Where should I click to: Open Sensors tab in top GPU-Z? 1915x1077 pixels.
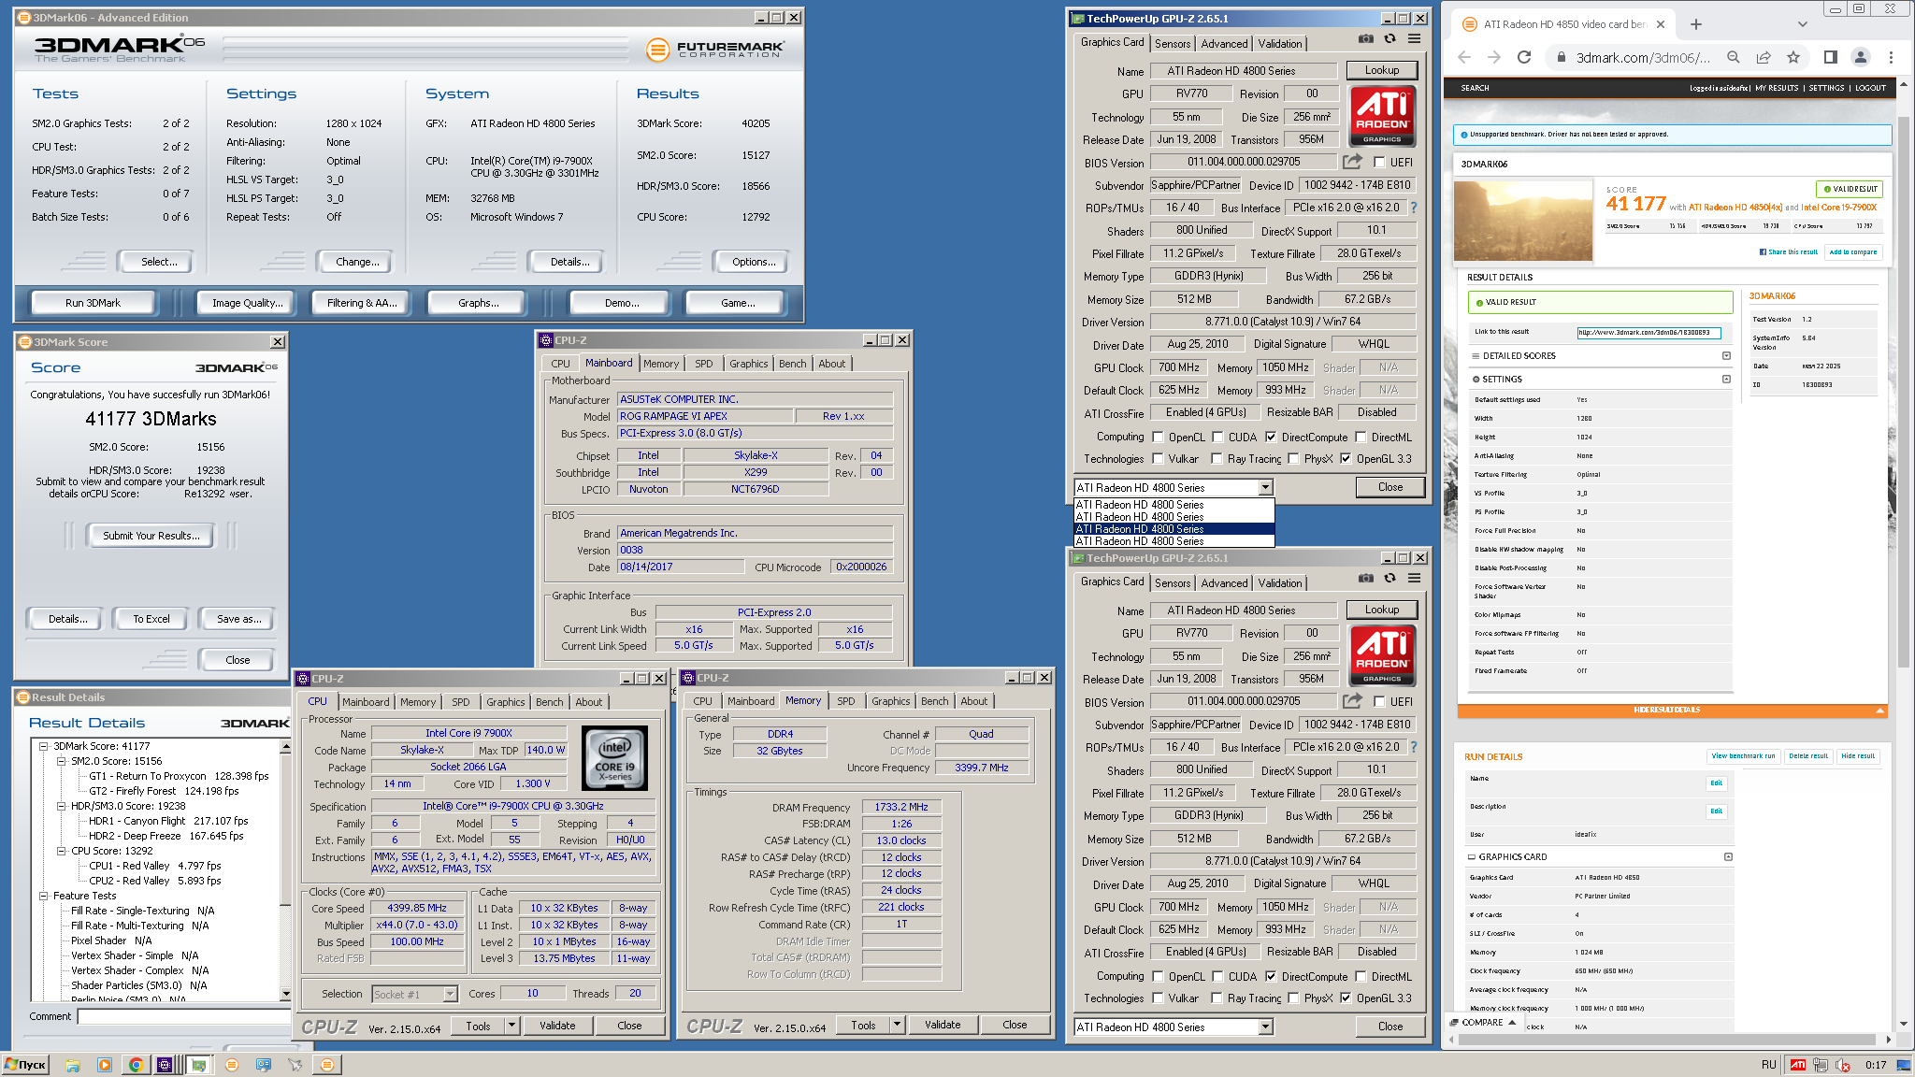(1173, 44)
